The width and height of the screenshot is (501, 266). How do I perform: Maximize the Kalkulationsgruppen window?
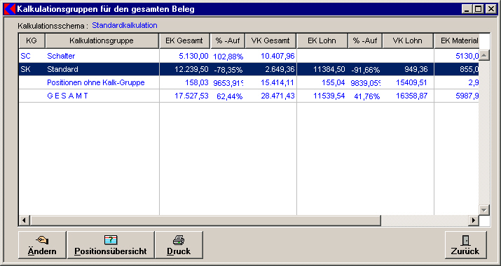478,9
